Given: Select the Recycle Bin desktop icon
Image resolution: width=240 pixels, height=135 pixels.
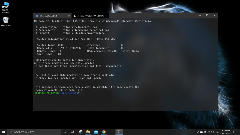Looking at the screenshot, I should pyautogui.click(x=6, y=22).
